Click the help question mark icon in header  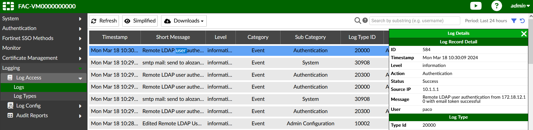[496, 6]
